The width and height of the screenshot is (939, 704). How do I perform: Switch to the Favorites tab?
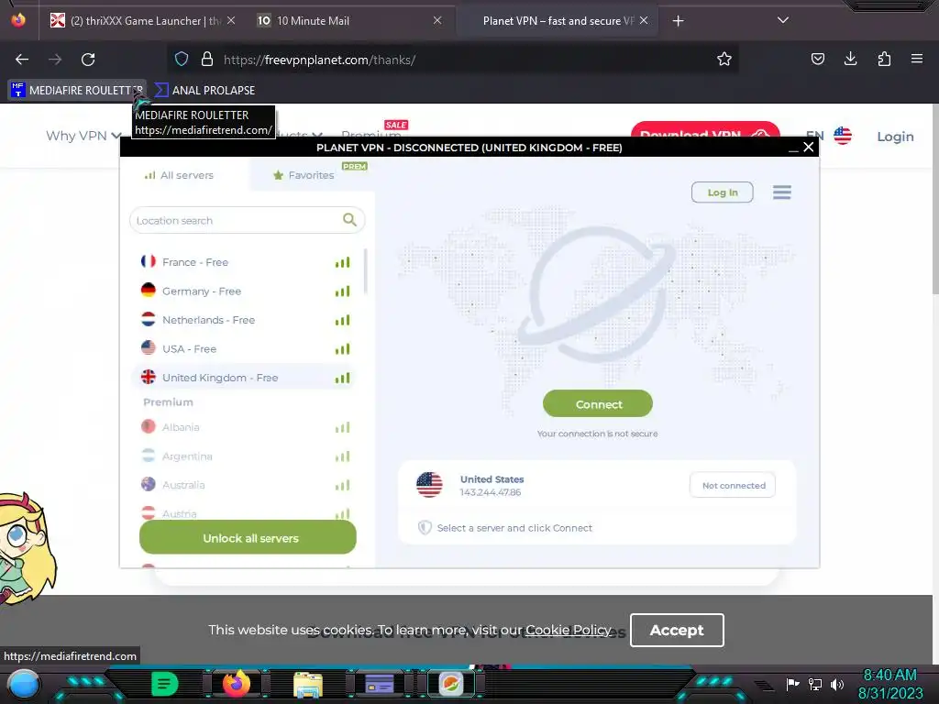304,175
